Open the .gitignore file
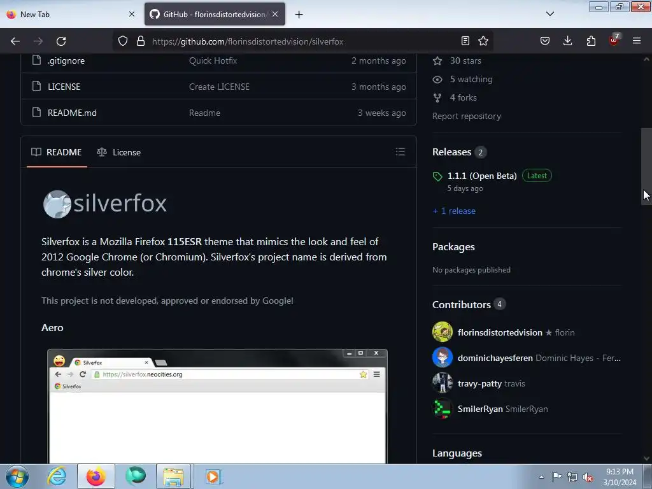Image resolution: width=652 pixels, height=489 pixels. [x=66, y=60]
